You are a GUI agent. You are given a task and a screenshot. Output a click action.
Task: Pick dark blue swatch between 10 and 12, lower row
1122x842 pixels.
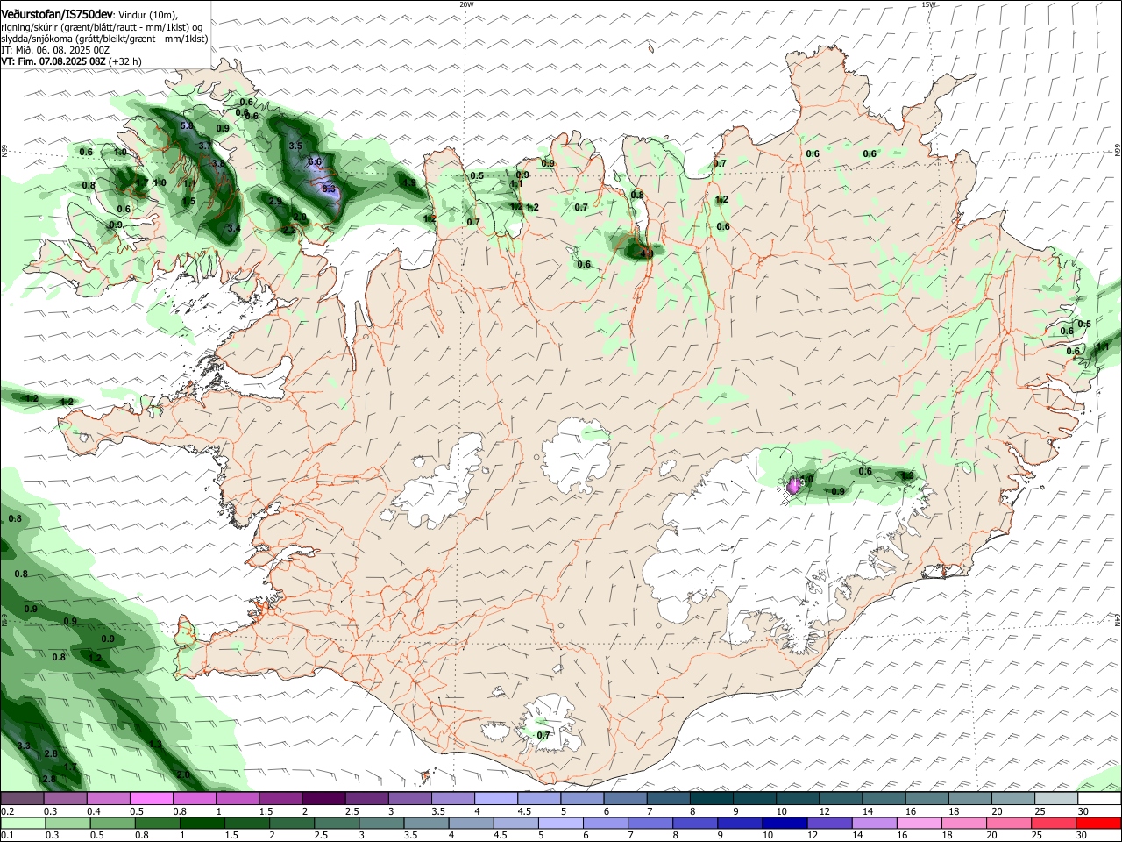[783, 823]
